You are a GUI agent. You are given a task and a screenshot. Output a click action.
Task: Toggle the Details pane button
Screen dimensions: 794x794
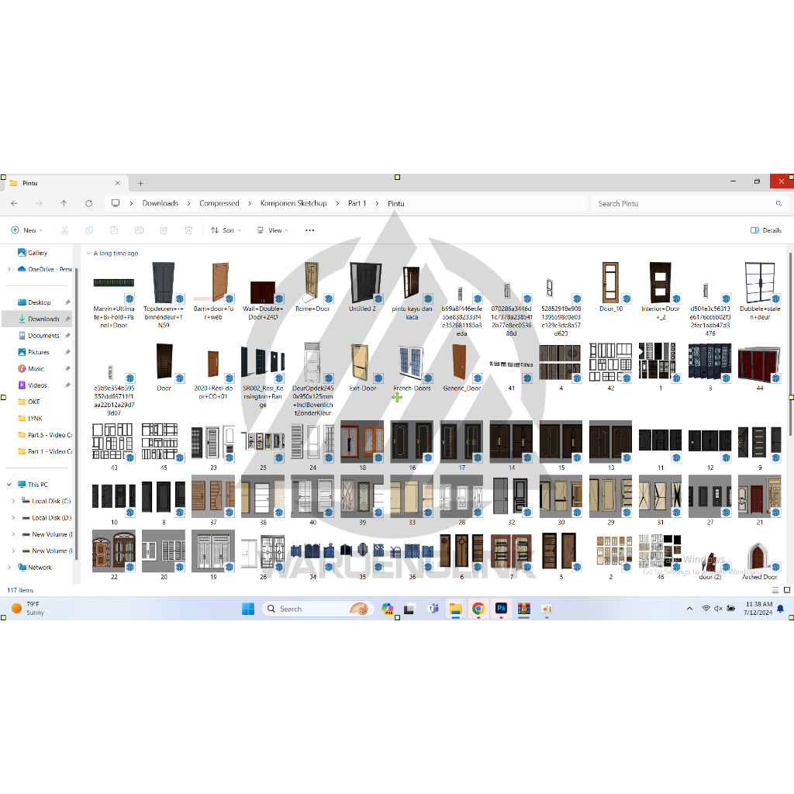(765, 230)
